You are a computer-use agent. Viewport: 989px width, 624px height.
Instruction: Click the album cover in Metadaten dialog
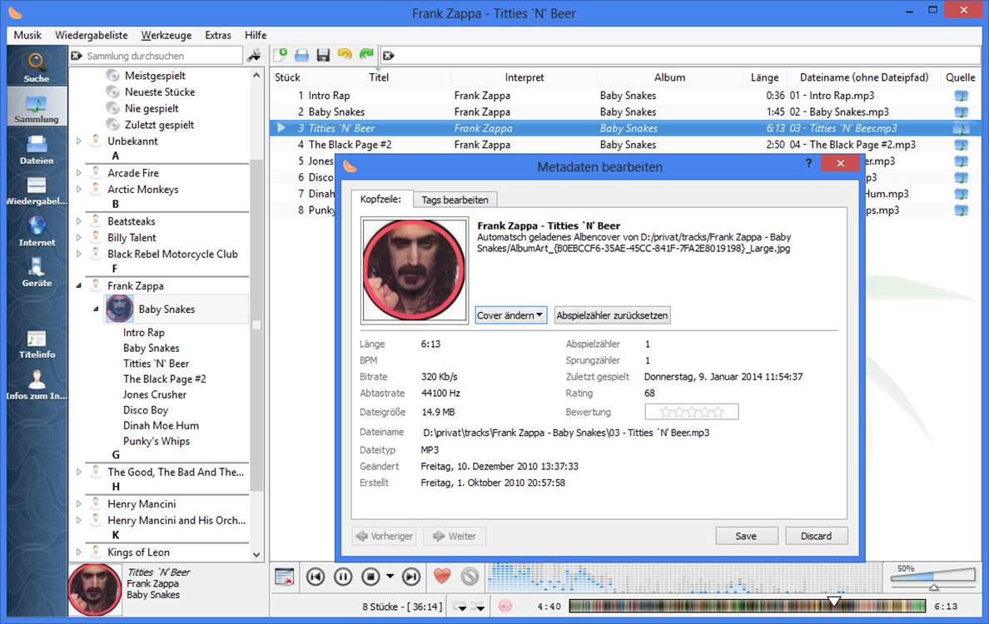414,270
